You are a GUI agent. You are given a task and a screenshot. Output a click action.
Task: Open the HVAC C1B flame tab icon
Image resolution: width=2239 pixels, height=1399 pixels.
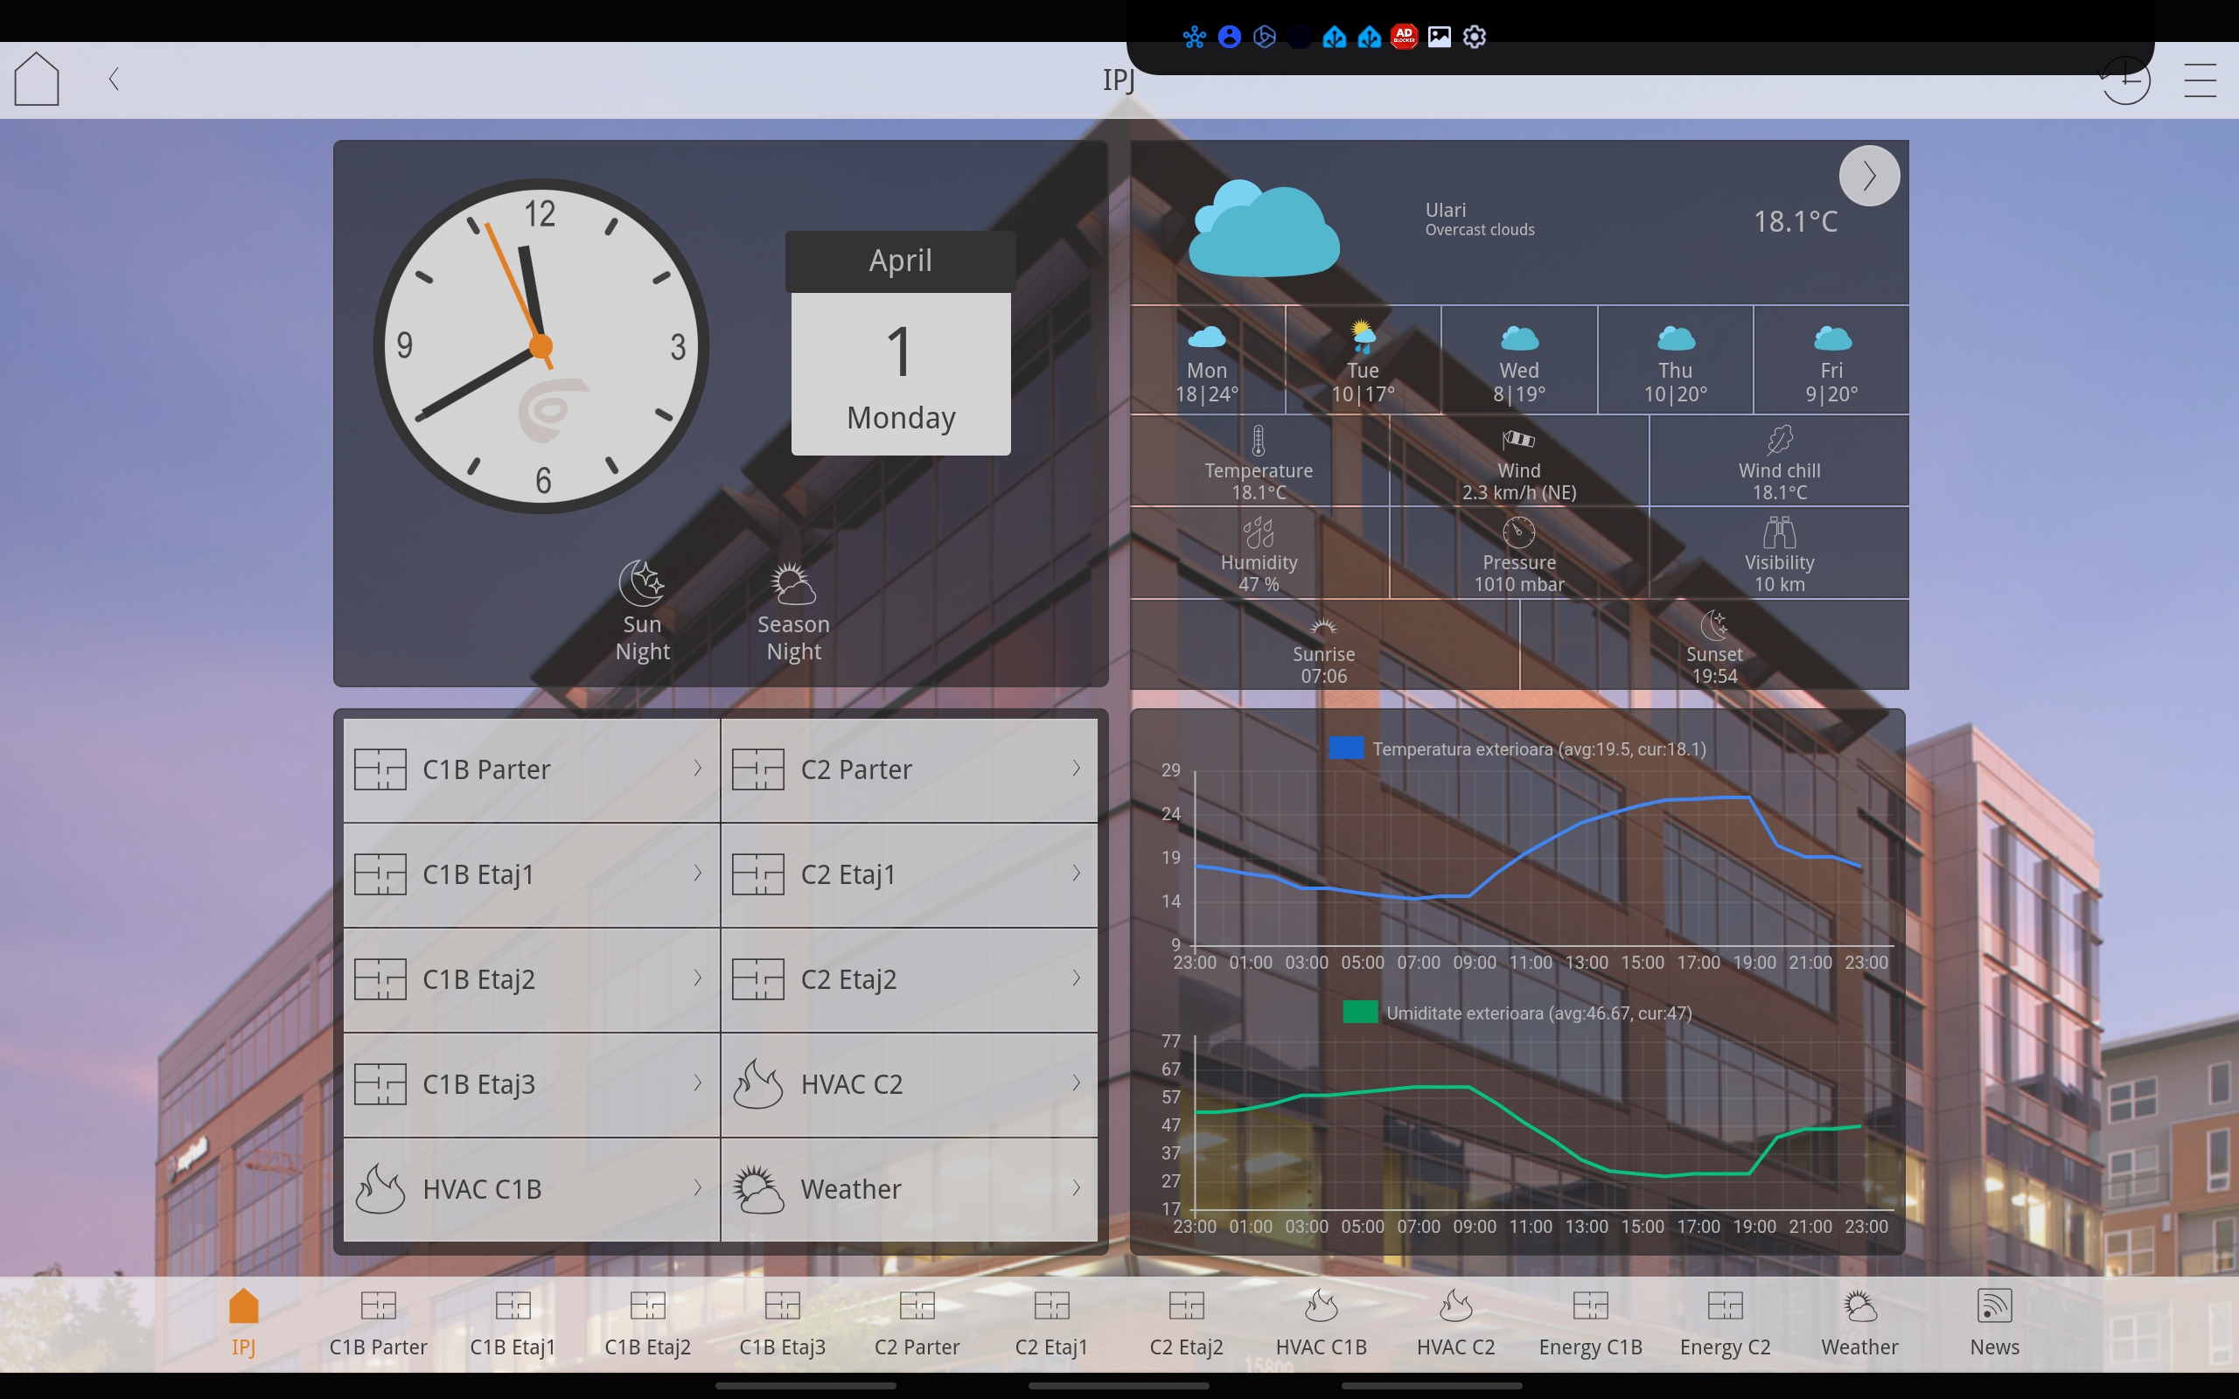click(1322, 1306)
